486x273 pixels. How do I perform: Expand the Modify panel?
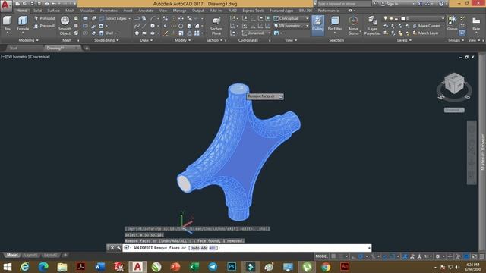click(x=182, y=40)
